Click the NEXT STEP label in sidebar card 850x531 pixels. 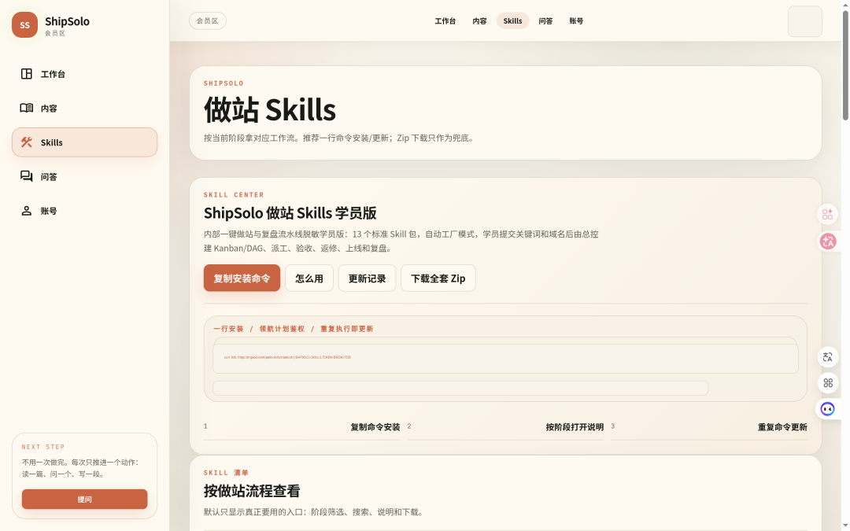(x=43, y=447)
